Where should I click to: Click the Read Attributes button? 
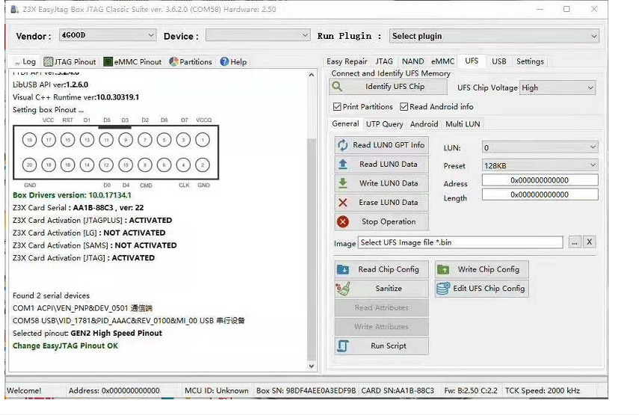click(x=381, y=308)
